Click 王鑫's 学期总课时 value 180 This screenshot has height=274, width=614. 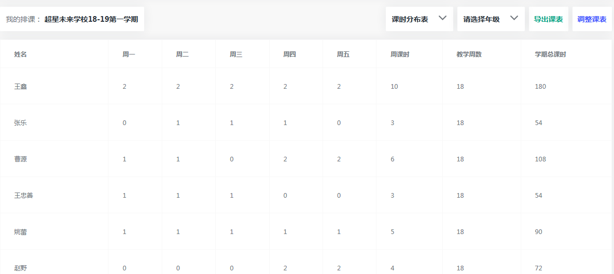click(x=540, y=87)
